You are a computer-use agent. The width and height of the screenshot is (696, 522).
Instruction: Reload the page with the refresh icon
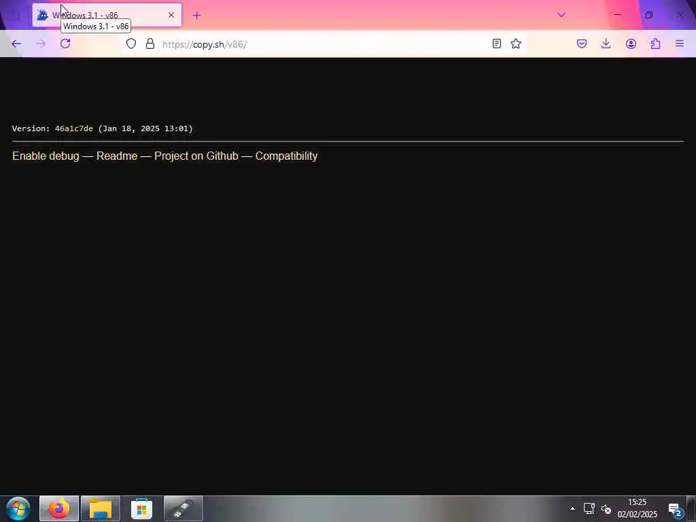[65, 43]
